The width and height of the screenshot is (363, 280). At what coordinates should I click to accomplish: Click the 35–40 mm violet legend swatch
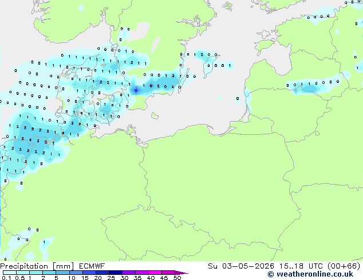[141, 273]
